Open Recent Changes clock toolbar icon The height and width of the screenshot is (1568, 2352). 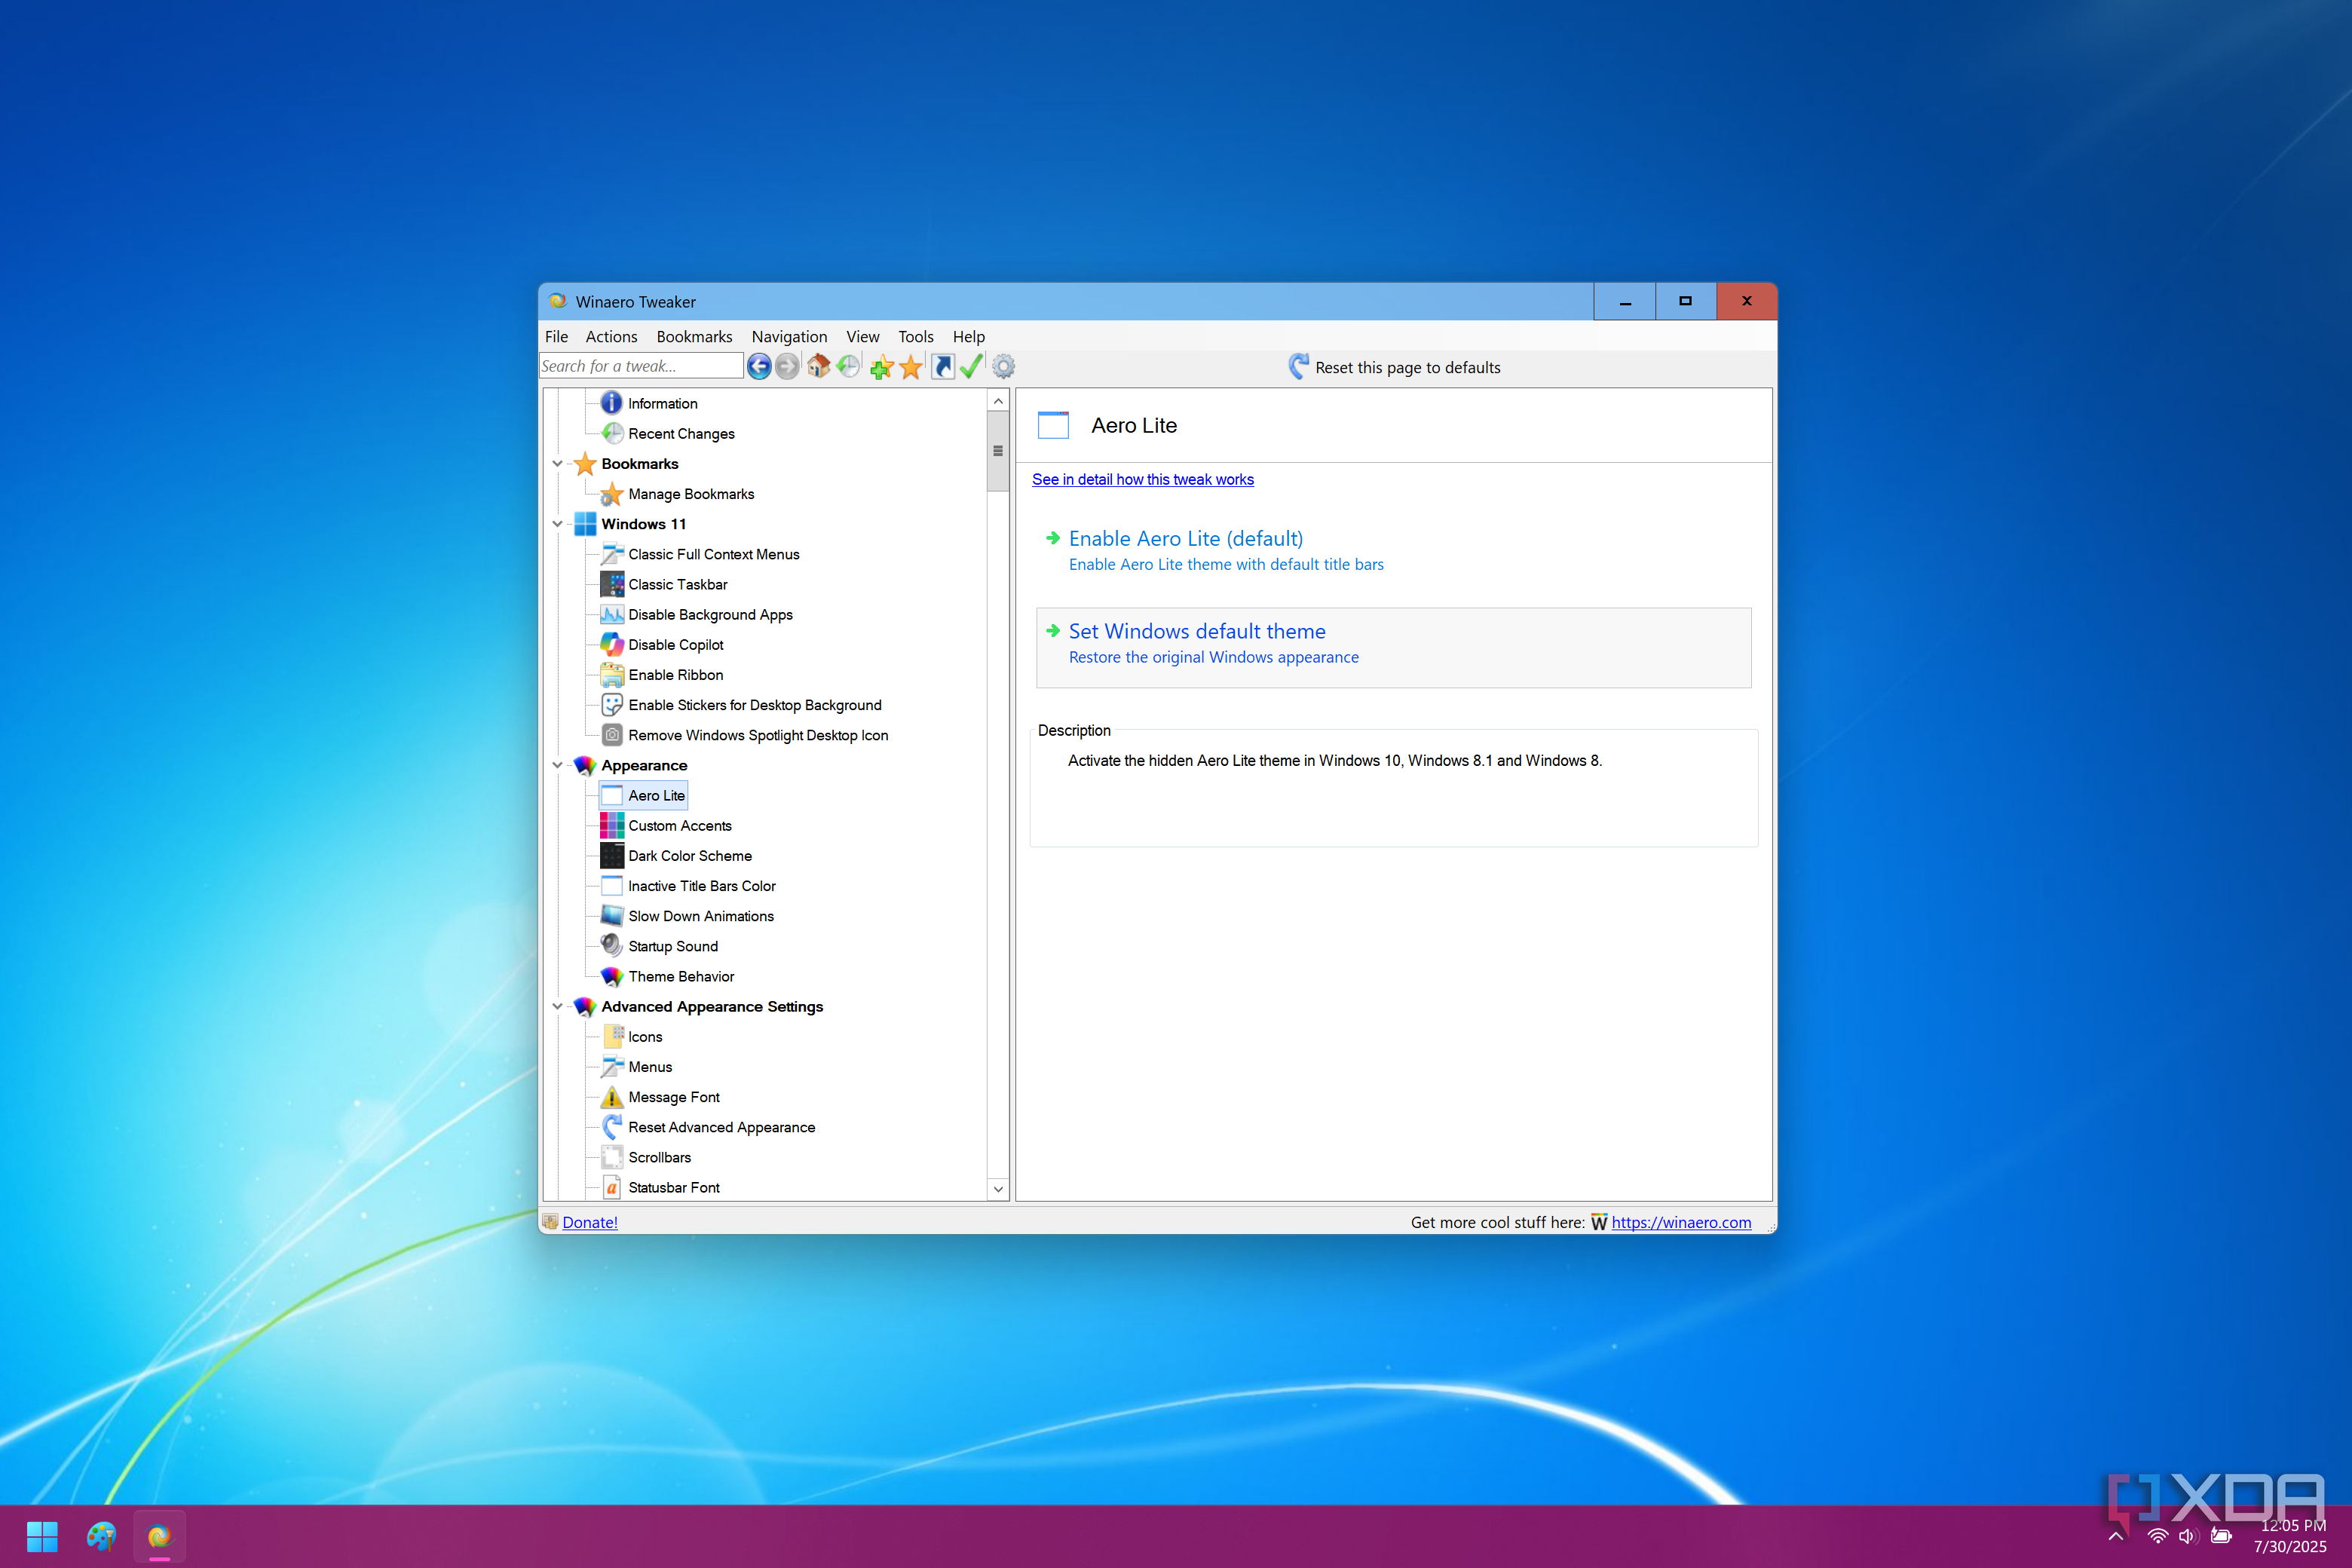click(x=848, y=367)
